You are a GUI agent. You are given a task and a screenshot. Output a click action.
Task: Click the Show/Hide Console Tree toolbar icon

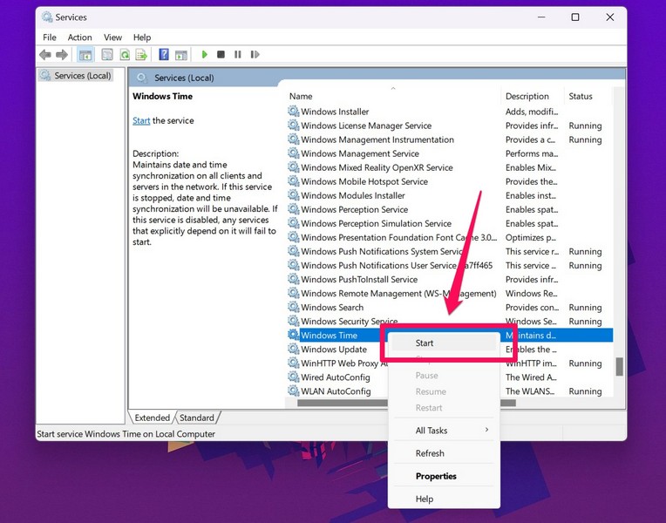tap(85, 55)
